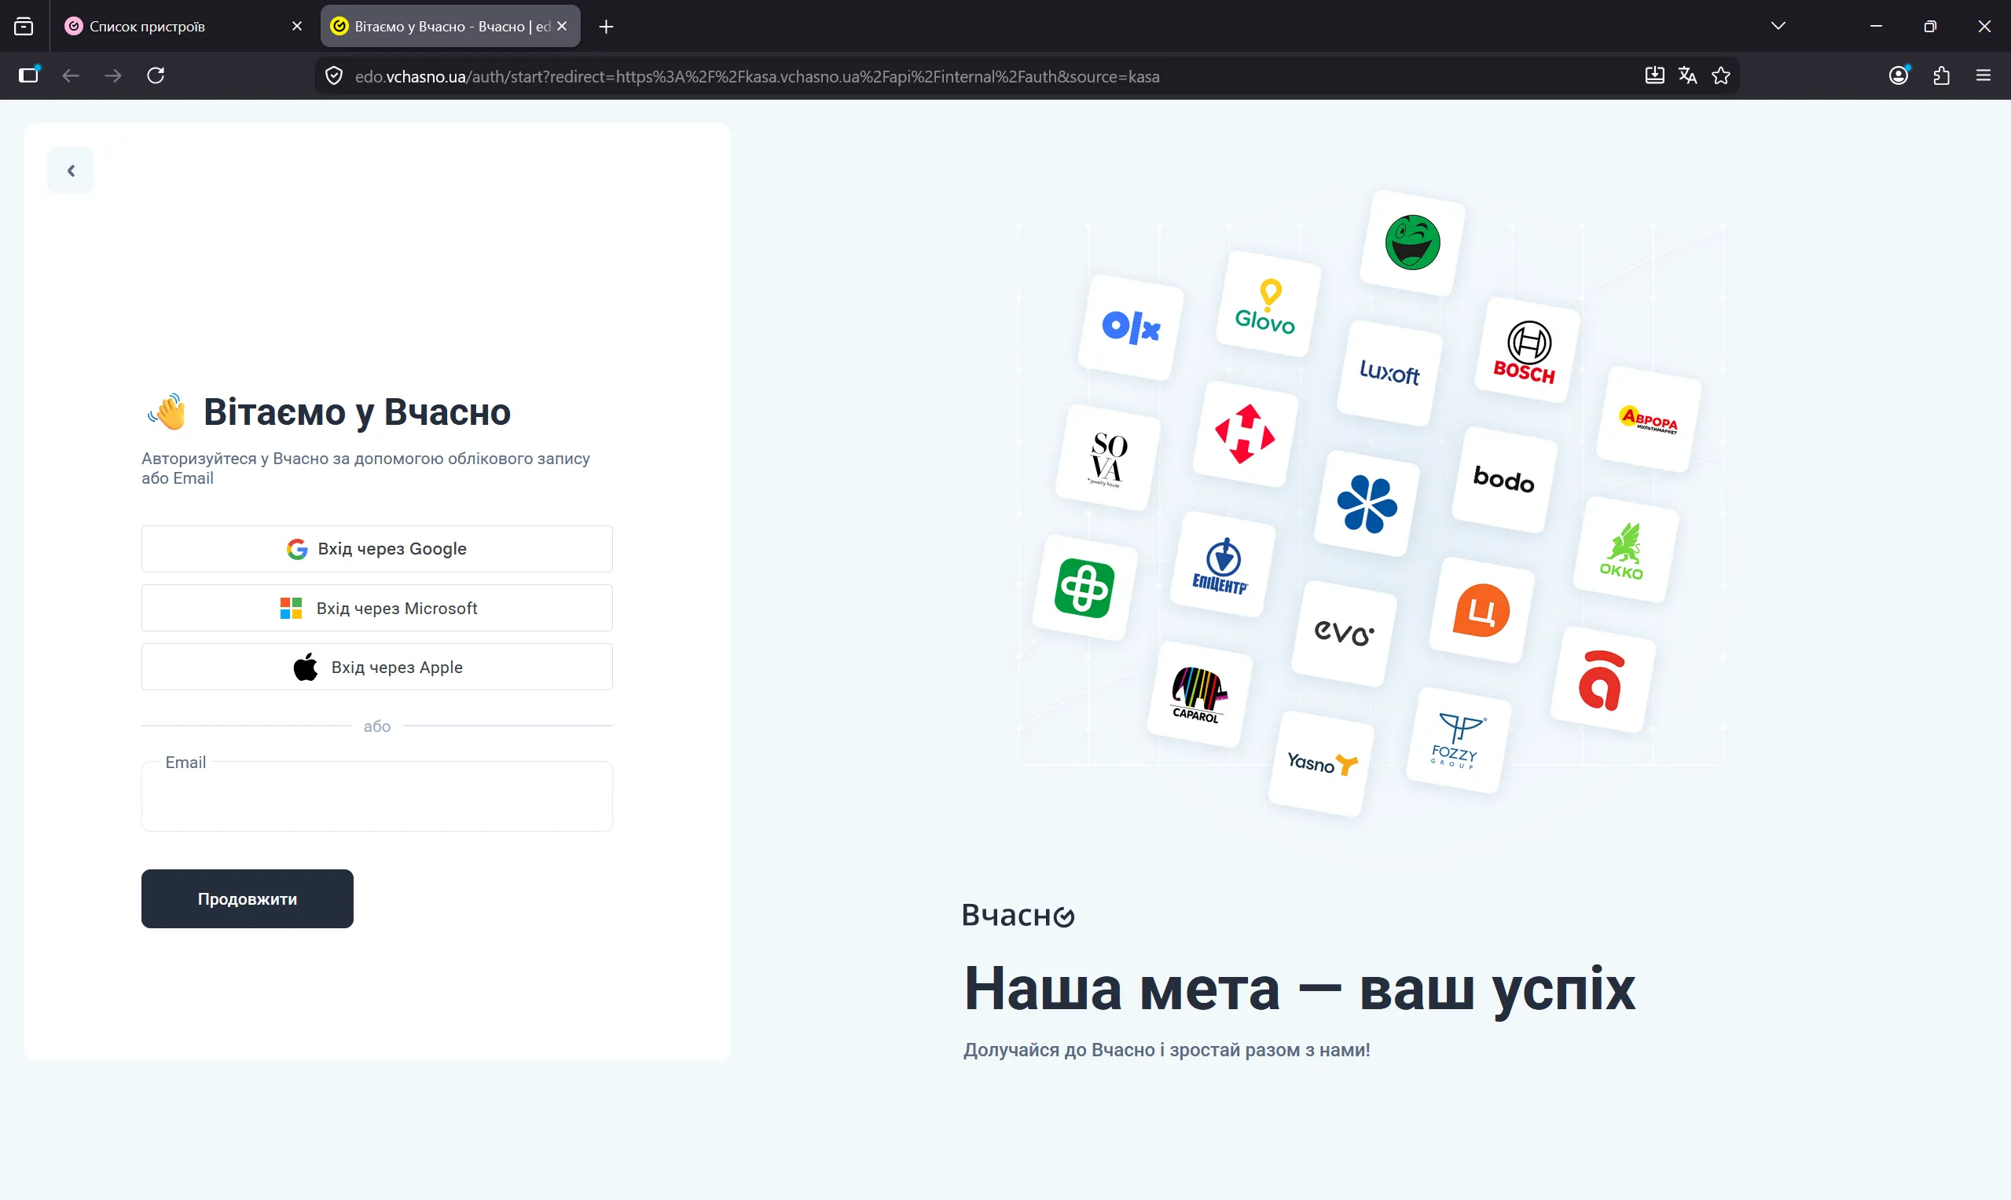Translate this page icon

(1687, 75)
